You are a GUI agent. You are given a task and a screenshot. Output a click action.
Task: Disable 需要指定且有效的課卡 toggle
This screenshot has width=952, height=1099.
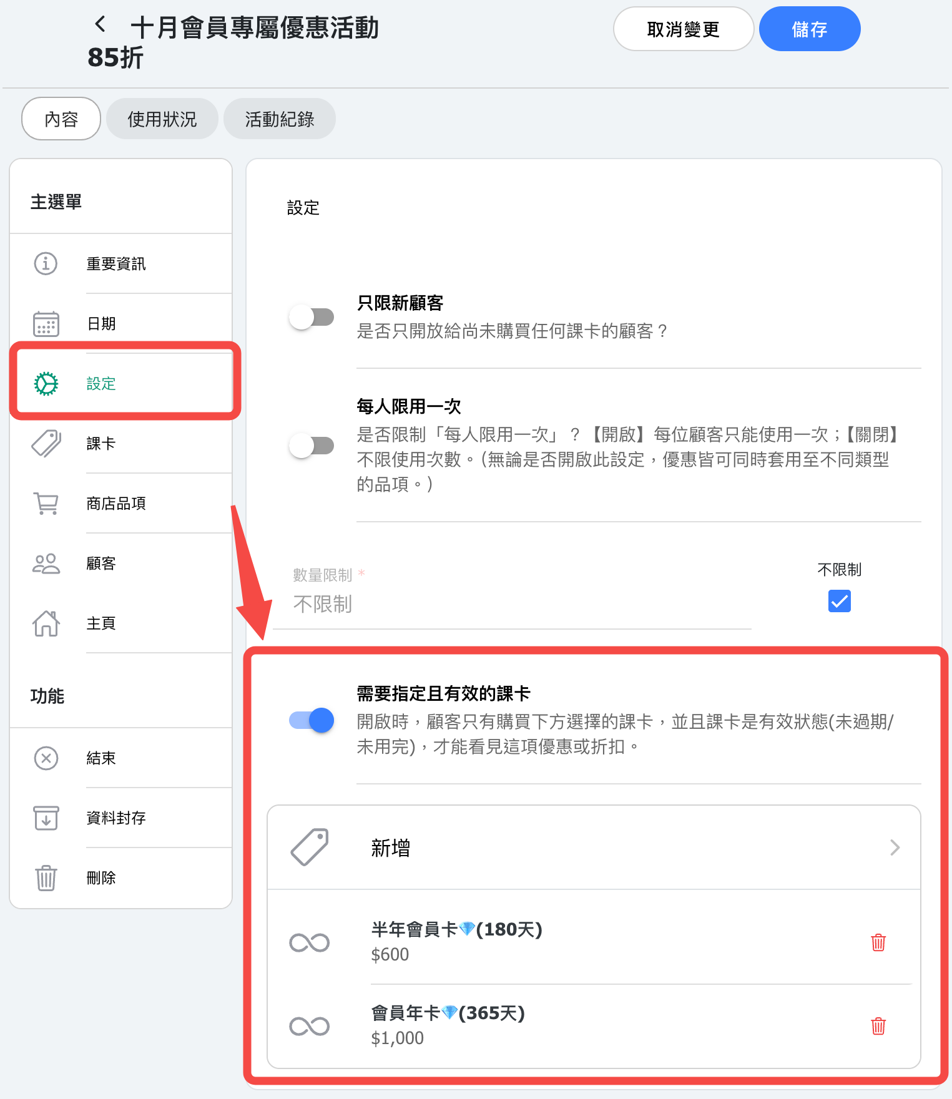[x=312, y=720]
